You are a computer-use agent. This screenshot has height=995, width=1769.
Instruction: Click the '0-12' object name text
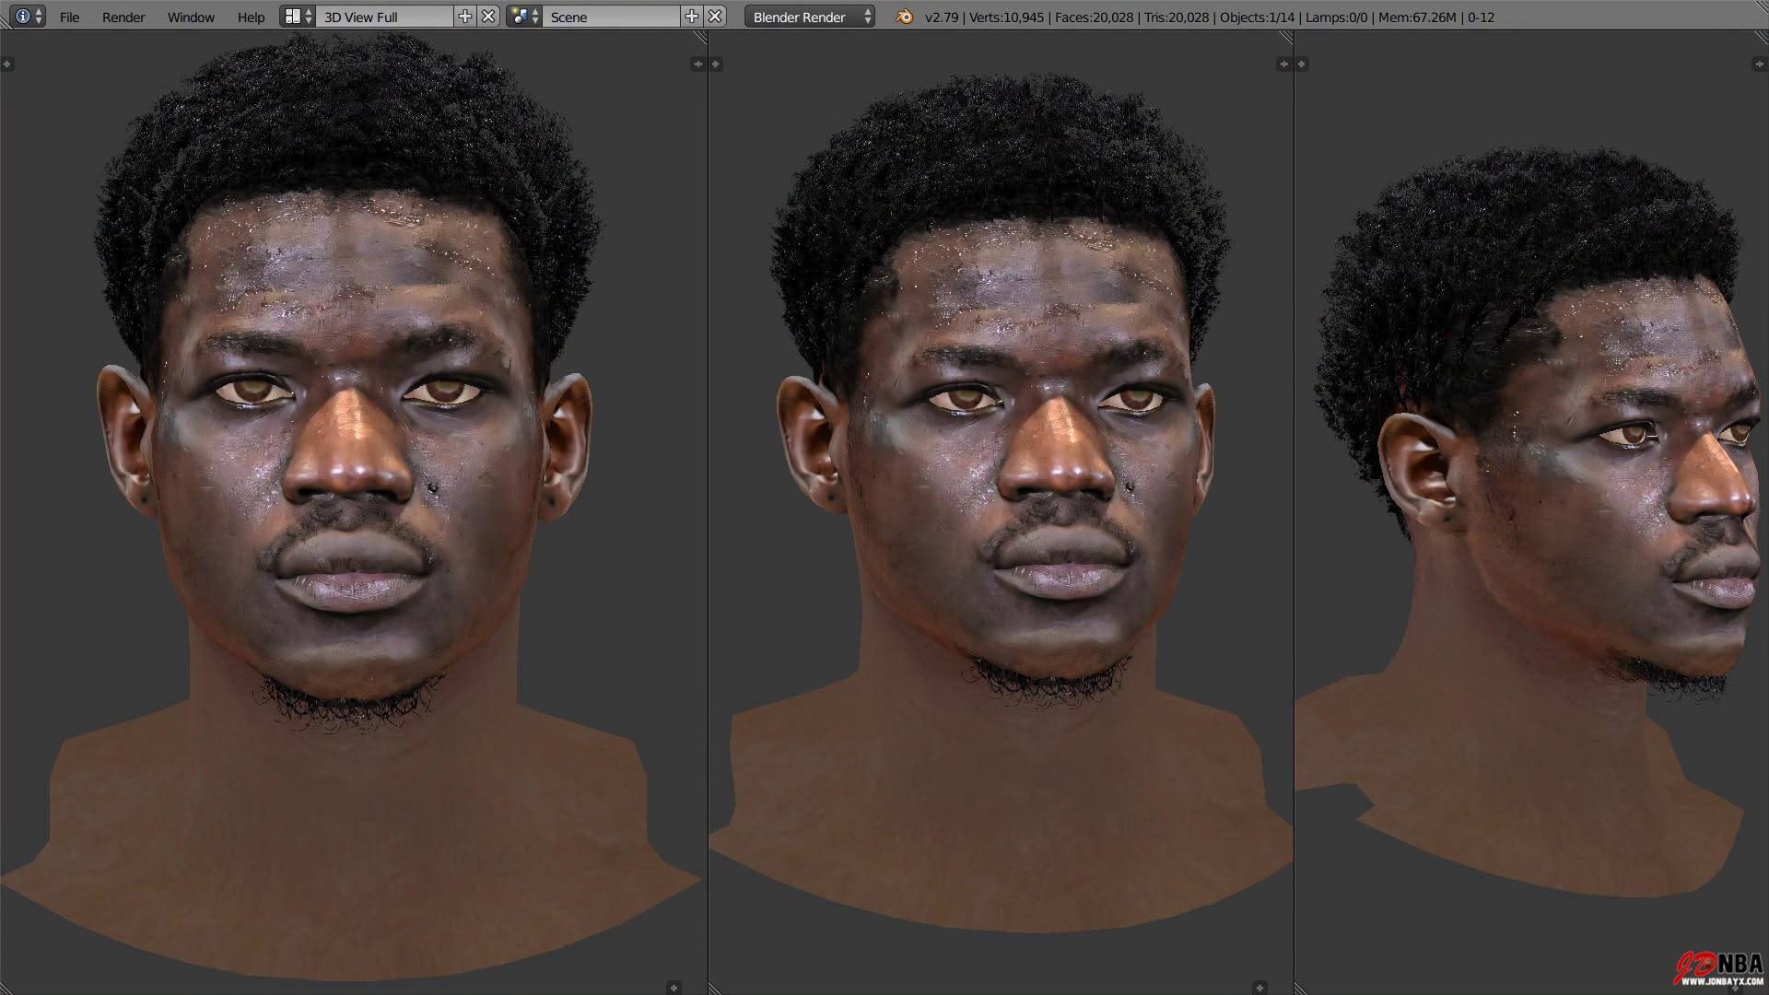click(x=1482, y=17)
